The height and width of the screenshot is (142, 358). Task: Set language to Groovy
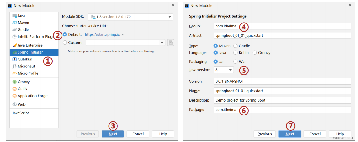click(255, 53)
